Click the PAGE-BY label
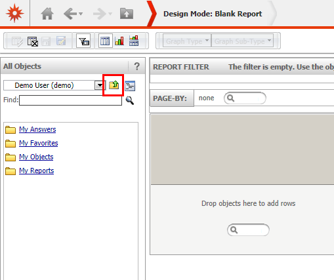 click(170, 98)
